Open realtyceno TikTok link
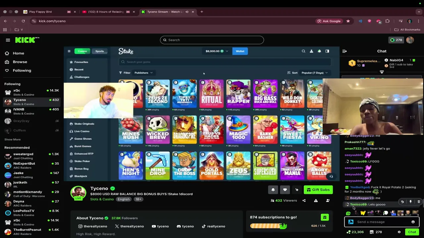This screenshot has height=238, width=424. (x=213, y=226)
